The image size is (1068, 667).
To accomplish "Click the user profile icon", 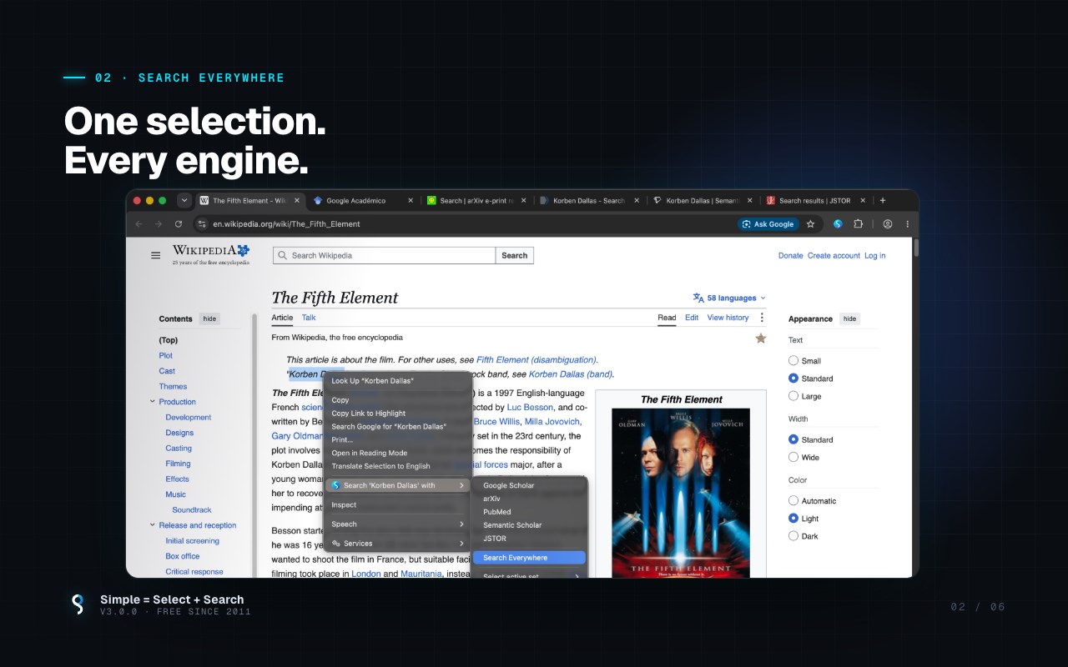I will (888, 224).
